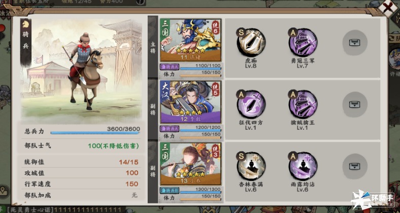
Task: Open empty third skill slot for 小乔
Action: click(355, 166)
